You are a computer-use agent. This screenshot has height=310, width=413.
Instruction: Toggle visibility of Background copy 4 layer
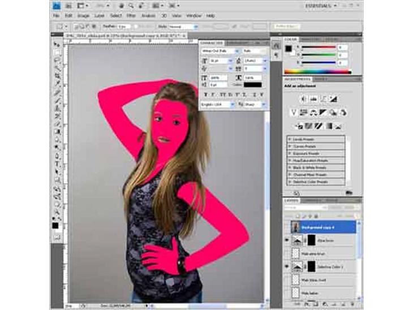(287, 227)
